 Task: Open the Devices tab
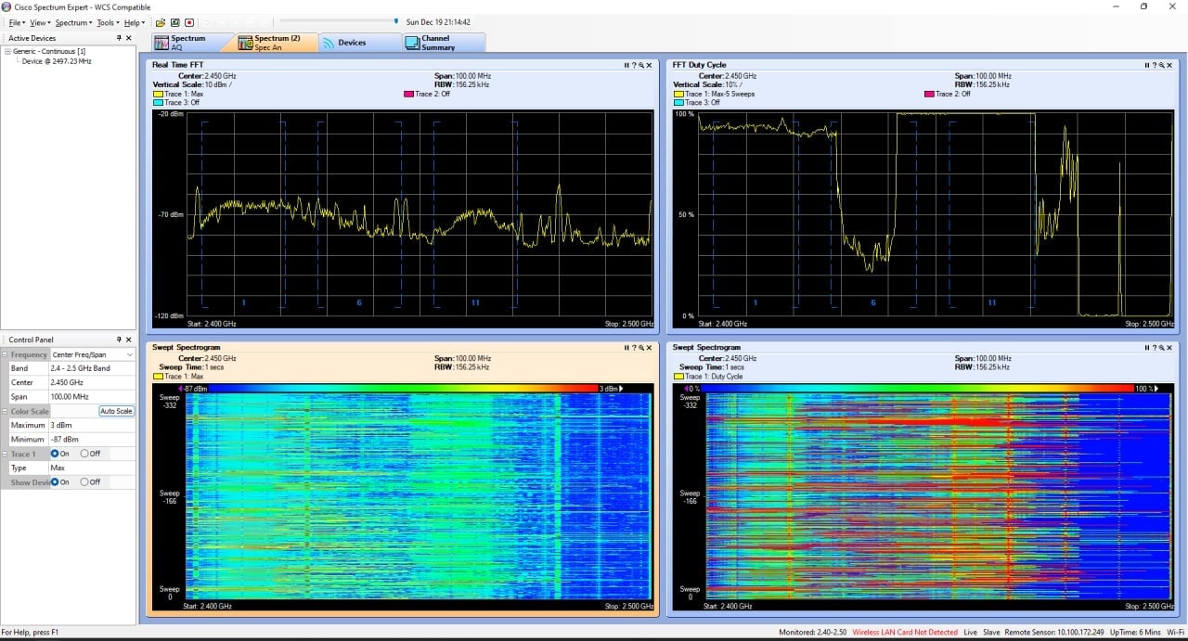[x=360, y=43]
